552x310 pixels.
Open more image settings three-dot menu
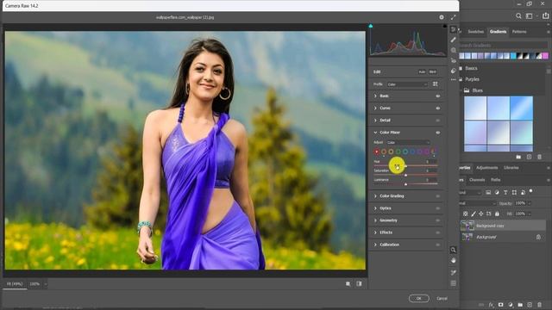[x=454, y=80]
